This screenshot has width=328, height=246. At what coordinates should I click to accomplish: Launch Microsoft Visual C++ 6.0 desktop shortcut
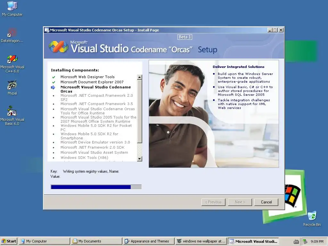pos(12,64)
